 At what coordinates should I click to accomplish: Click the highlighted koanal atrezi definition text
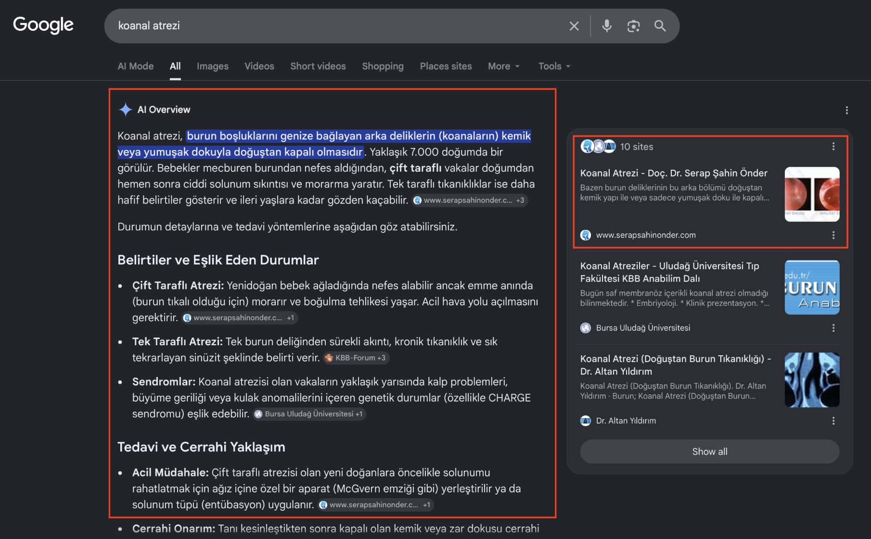tap(324, 144)
